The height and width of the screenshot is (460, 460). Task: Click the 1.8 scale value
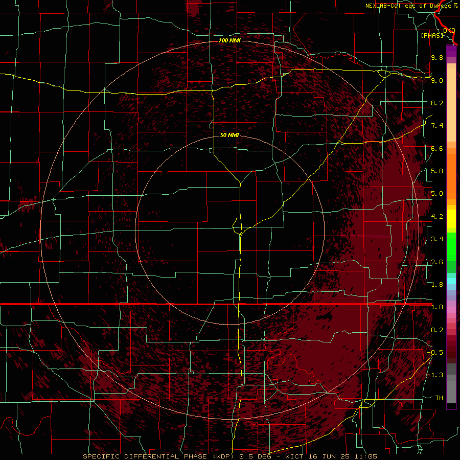pyautogui.click(x=437, y=285)
